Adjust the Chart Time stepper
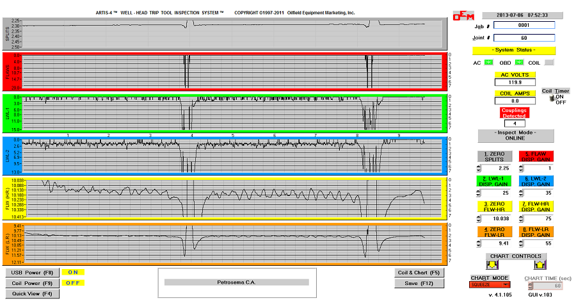Screen dimensions: 576x301 [x=530, y=286]
